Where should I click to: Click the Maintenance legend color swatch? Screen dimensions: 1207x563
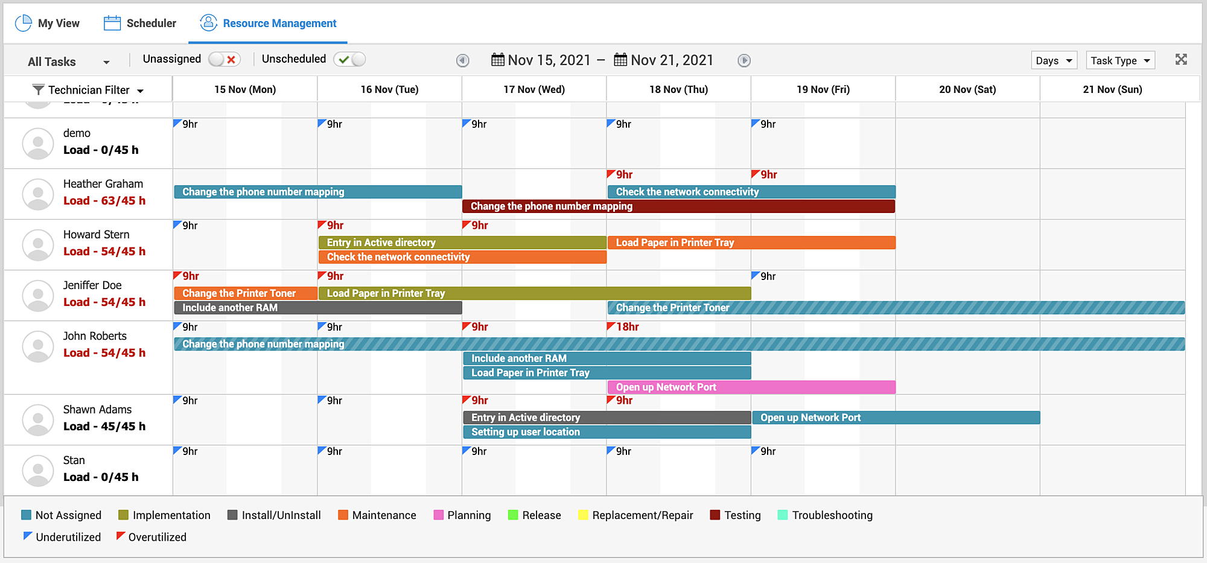(342, 515)
